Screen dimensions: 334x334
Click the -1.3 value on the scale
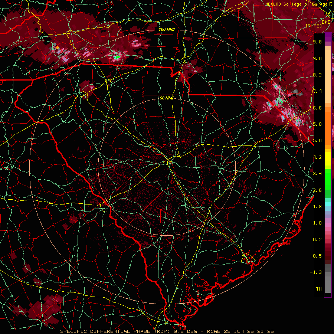click(316, 272)
